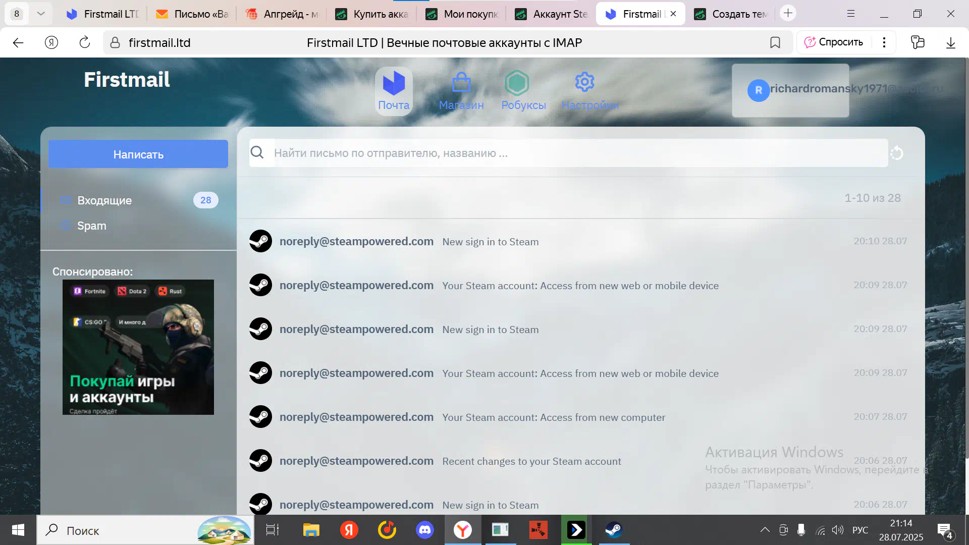The width and height of the screenshot is (969, 545).
Task: Click the sponsored Покупай игры ad thumbnail
Action: click(x=138, y=347)
